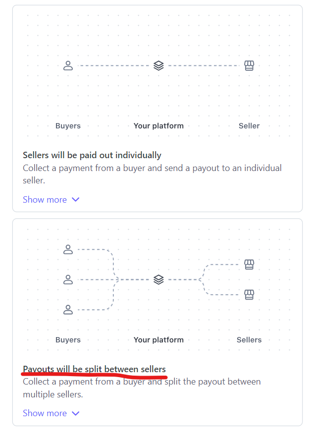Click the seller storefront icon in top diagram
313x430 pixels.
[x=249, y=66]
